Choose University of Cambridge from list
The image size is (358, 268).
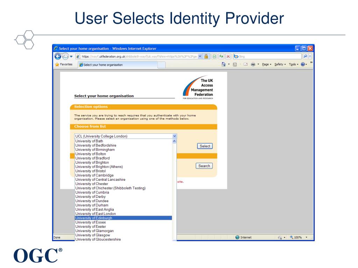tap(123, 175)
